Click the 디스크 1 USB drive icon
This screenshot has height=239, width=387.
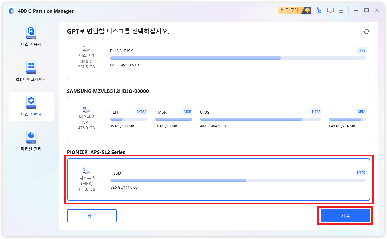[x=86, y=48]
